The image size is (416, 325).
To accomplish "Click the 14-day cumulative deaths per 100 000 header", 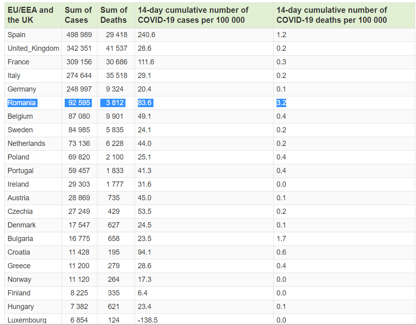I will [x=332, y=15].
